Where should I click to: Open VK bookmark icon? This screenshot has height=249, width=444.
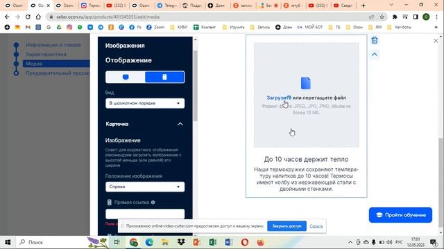point(90,27)
